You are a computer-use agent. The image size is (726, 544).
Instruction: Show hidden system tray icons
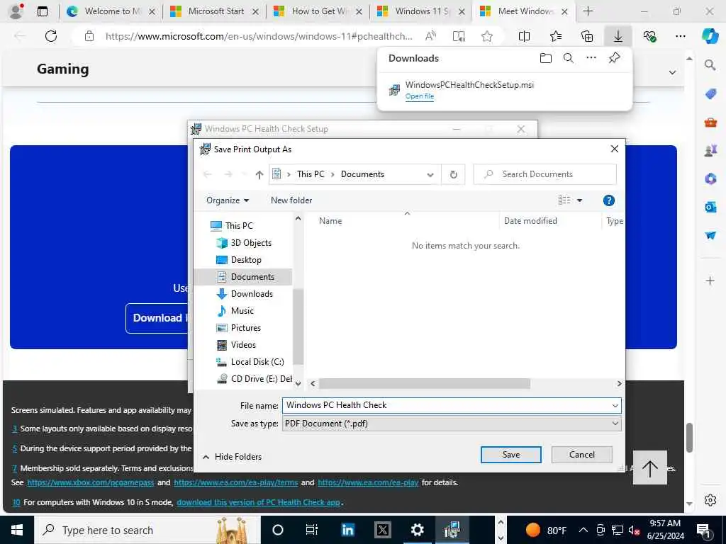click(583, 530)
